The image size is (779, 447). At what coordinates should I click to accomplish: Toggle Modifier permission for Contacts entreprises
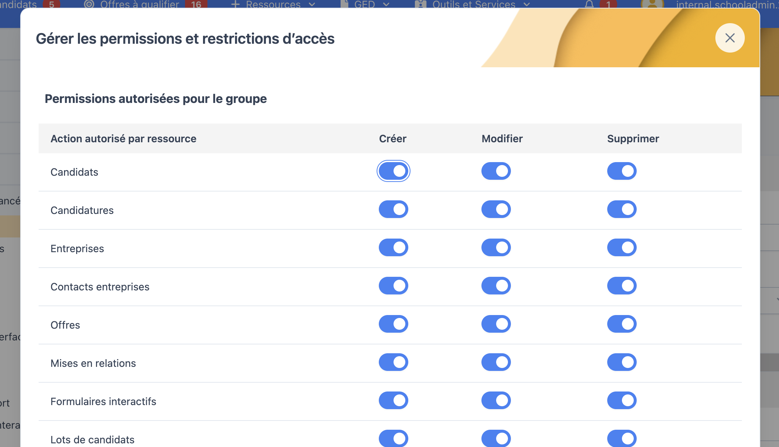[496, 286]
